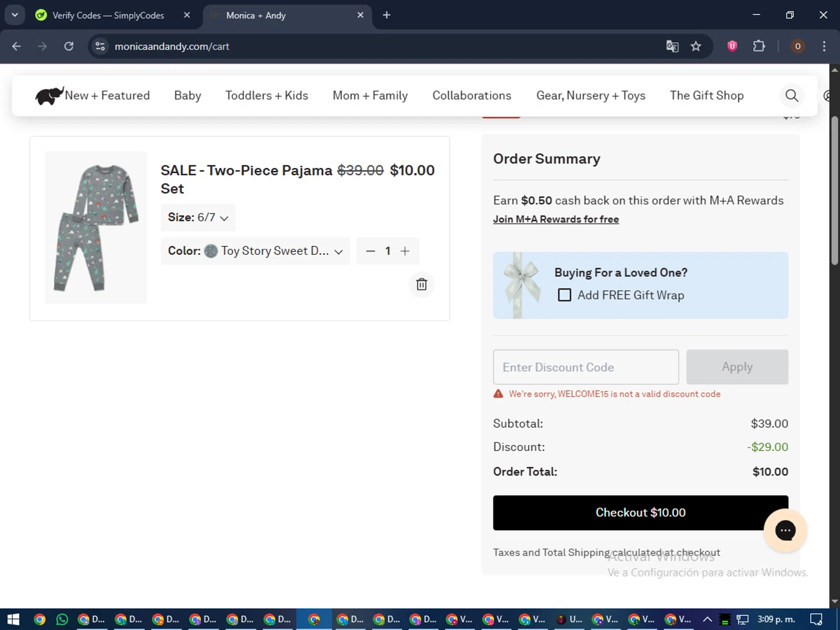The width and height of the screenshot is (840, 630).
Task: Close the Monica + Andy tab
Action: (x=361, y=15)
